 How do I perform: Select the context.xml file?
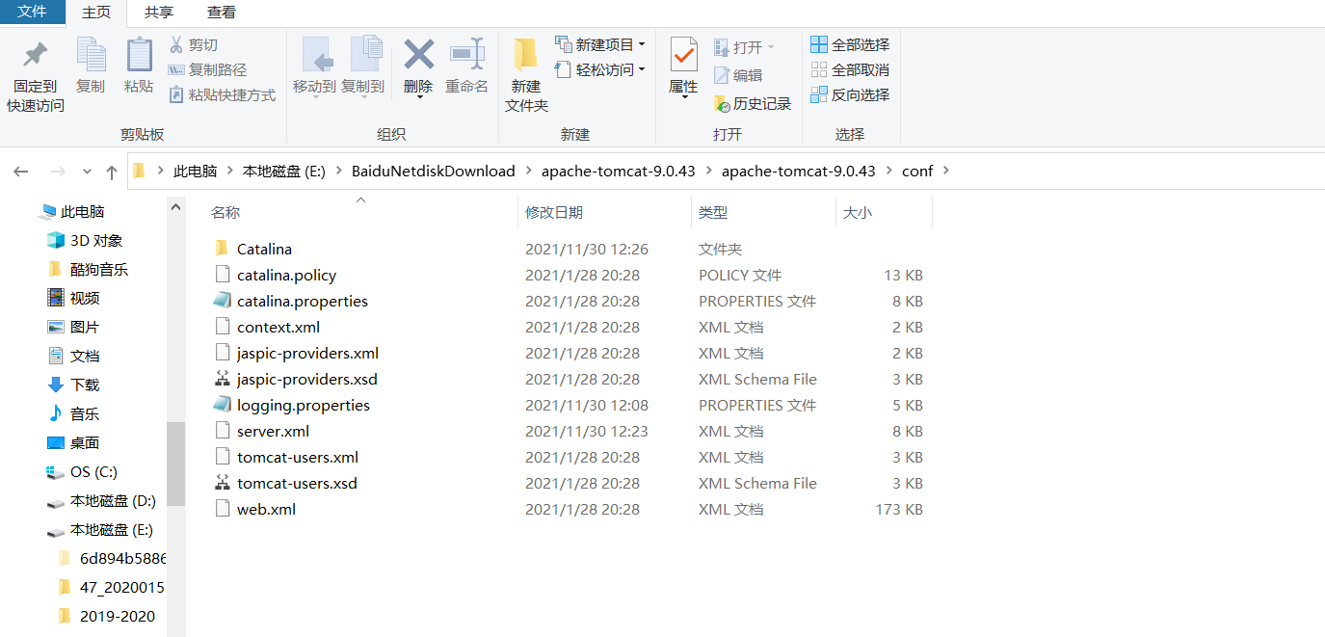click(x=278, y=327)
